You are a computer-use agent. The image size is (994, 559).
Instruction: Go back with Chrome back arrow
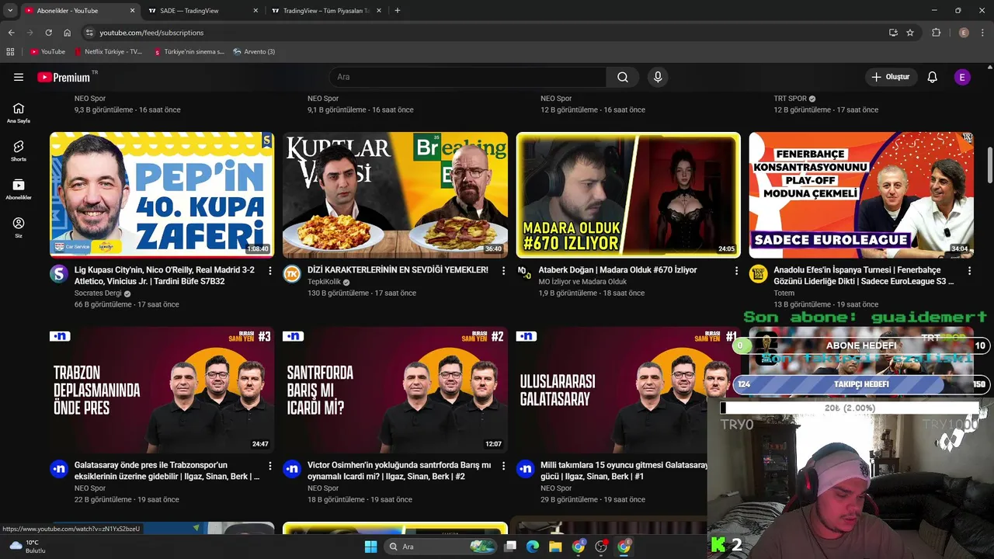11,33
